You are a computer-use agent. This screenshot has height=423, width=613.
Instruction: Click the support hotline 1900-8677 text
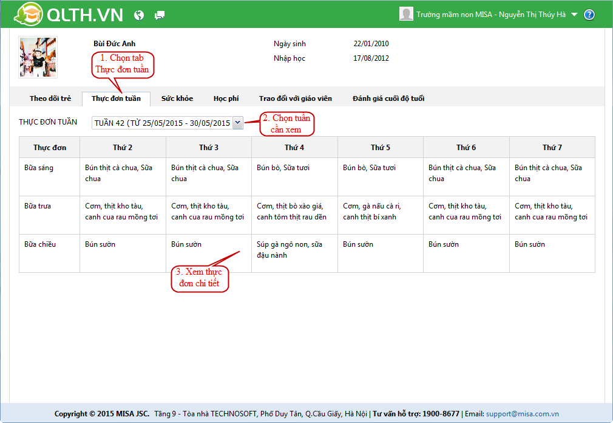pyautogui.click(x=441, y=414)
